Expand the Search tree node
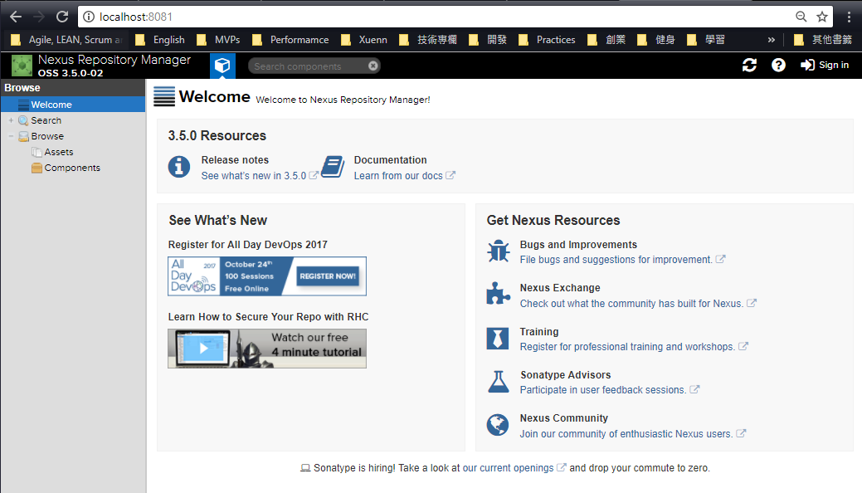862x493 pixels. click(11, 120)
